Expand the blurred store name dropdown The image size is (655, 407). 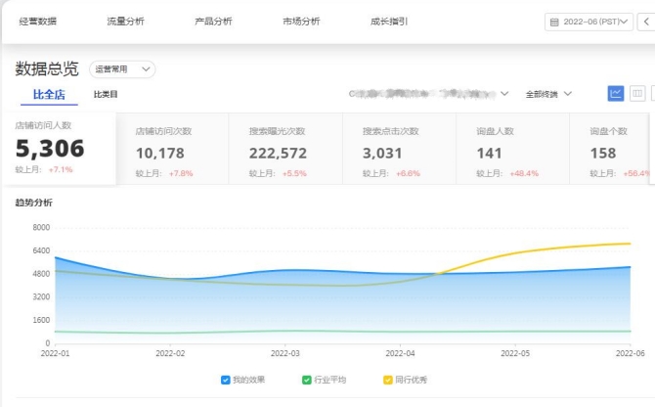503,94
